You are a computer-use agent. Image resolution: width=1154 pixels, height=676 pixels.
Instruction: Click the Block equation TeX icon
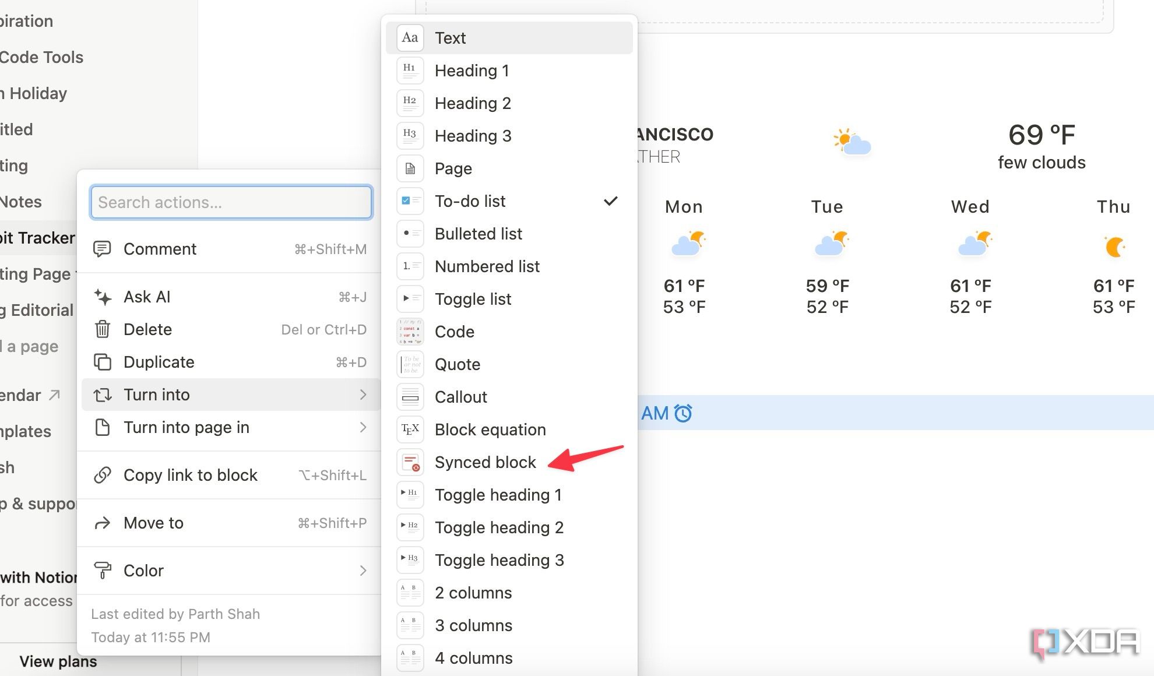tap(410, 429)
